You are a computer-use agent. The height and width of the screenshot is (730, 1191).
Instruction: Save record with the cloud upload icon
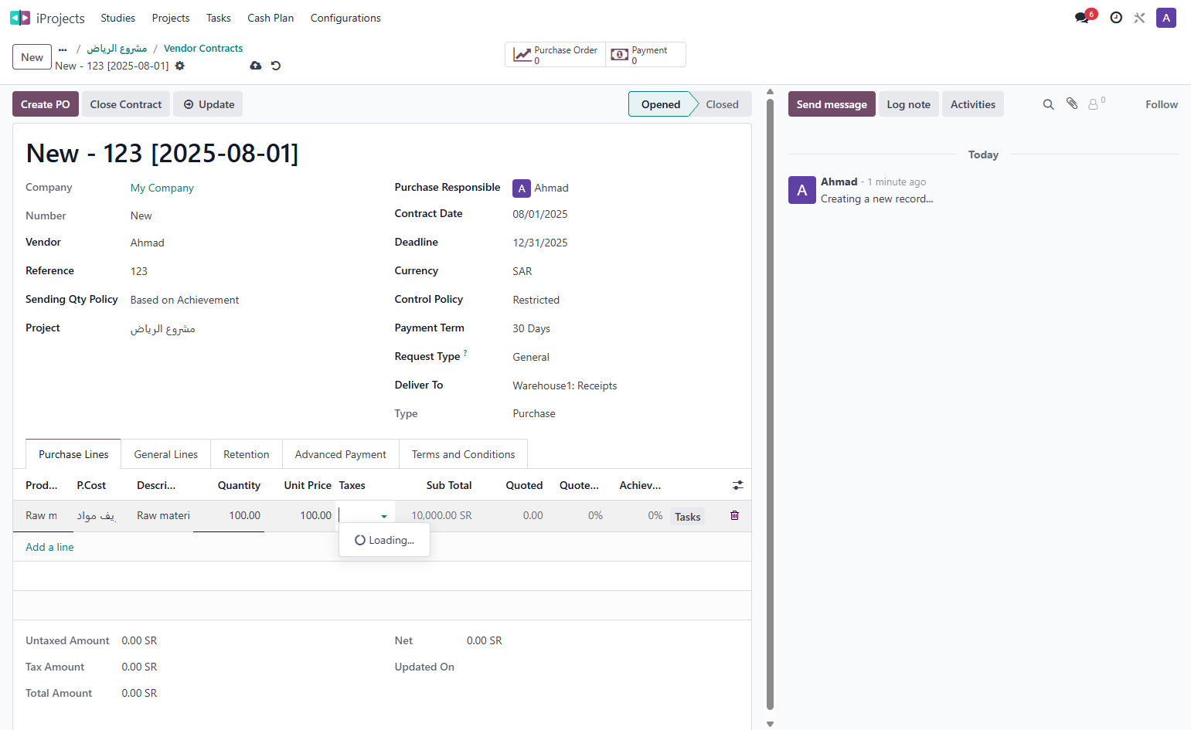pyautogui.click(x=256, y=66)
